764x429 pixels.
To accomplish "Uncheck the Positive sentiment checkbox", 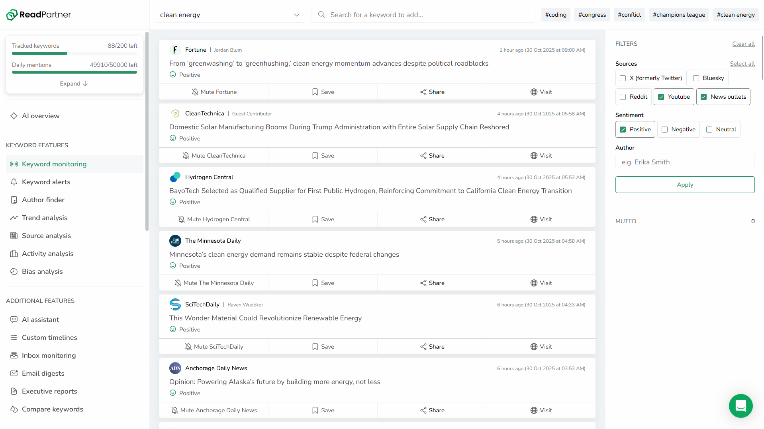I will coord(623,129).
